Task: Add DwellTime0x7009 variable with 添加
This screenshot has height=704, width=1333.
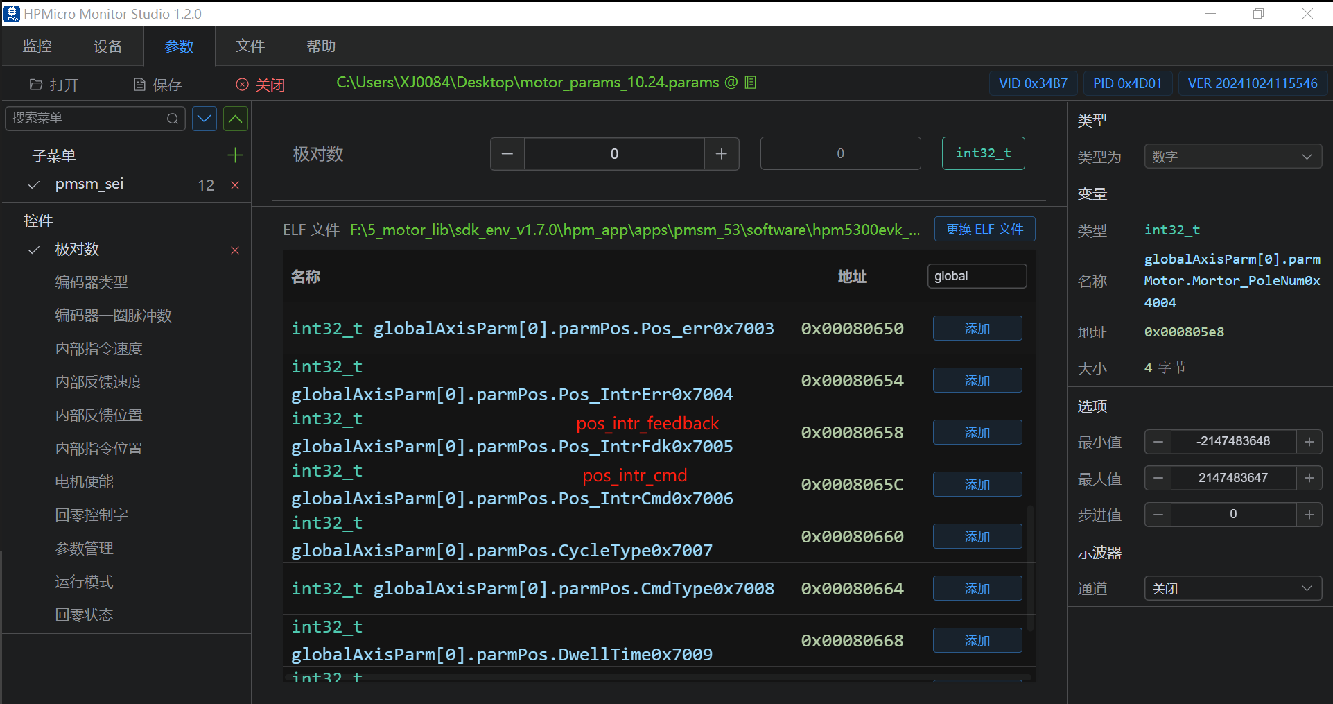Action: [977, 641]
